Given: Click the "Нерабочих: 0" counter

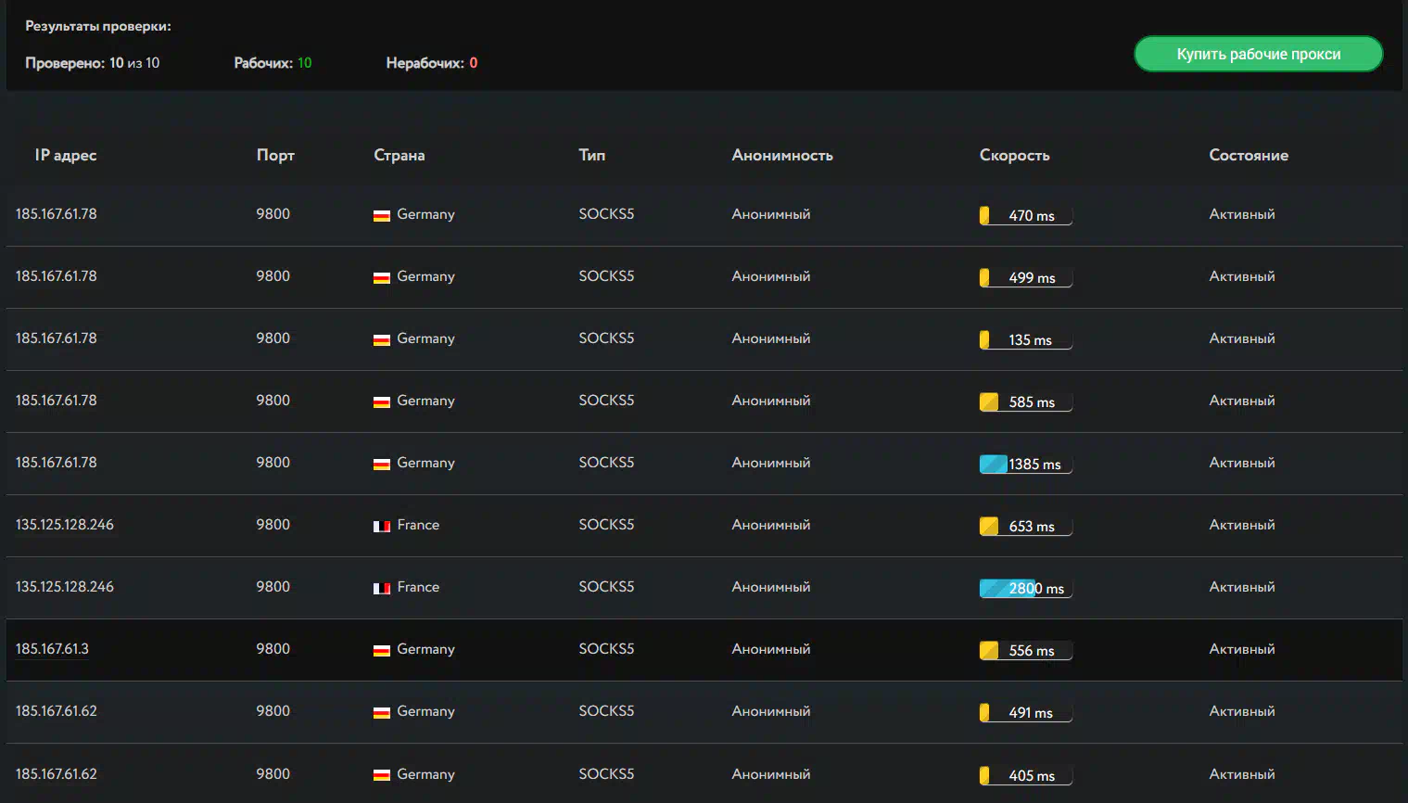Looking at the screenshot, I should click(x=432, y=63).
